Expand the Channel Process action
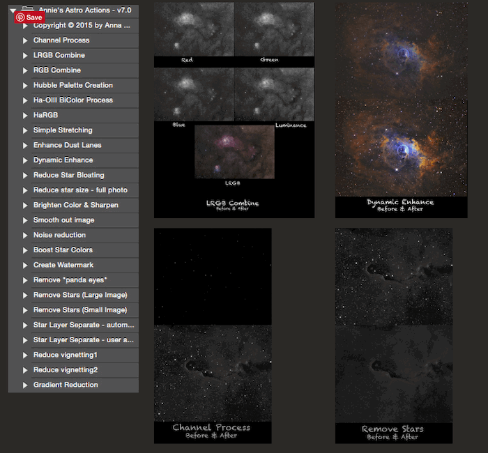The image size is (488, 453). point(25,40)
